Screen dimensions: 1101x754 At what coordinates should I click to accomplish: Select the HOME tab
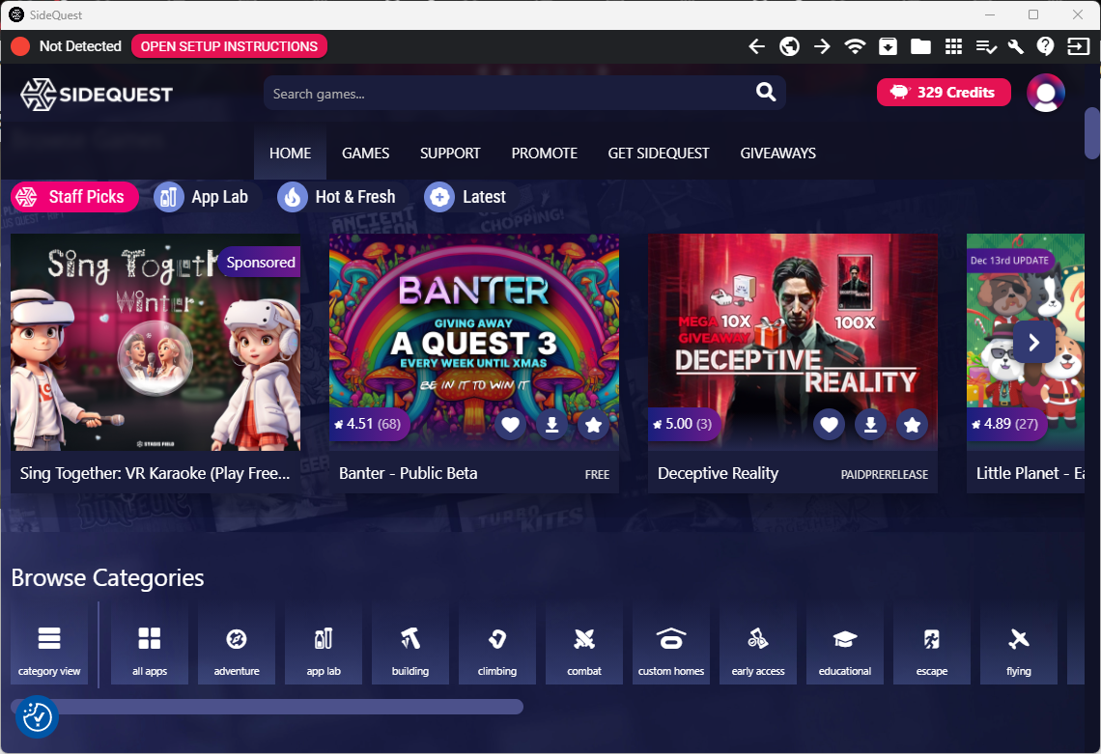[x=290, y=154]
